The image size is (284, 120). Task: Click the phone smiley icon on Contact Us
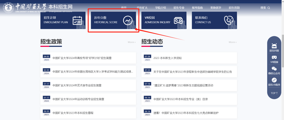(229, 20)
